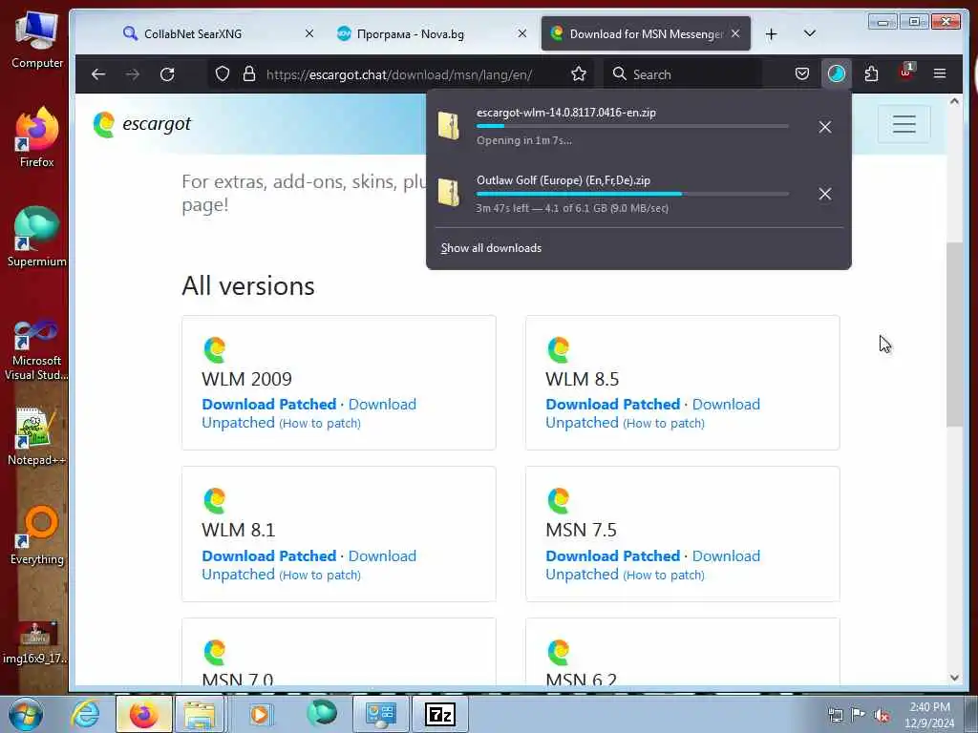The image size is (978, 733).
Task: Expand the list all tabs chevron
Action: pyautogui.click(x=810, y=33)
